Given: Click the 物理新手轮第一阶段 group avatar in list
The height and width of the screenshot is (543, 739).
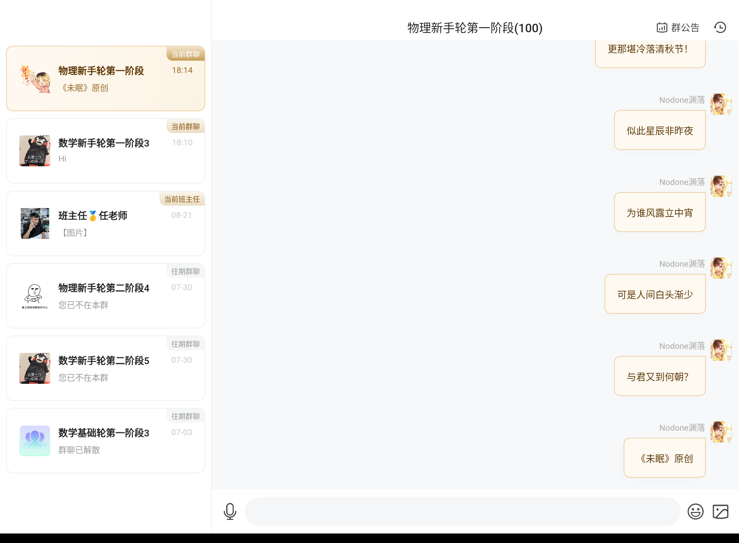Looking at the screenshot, I should 35,78.
